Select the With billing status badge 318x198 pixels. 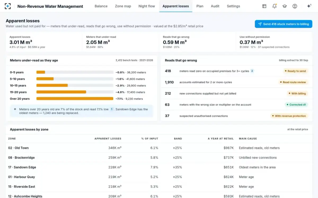pos(297,93)
